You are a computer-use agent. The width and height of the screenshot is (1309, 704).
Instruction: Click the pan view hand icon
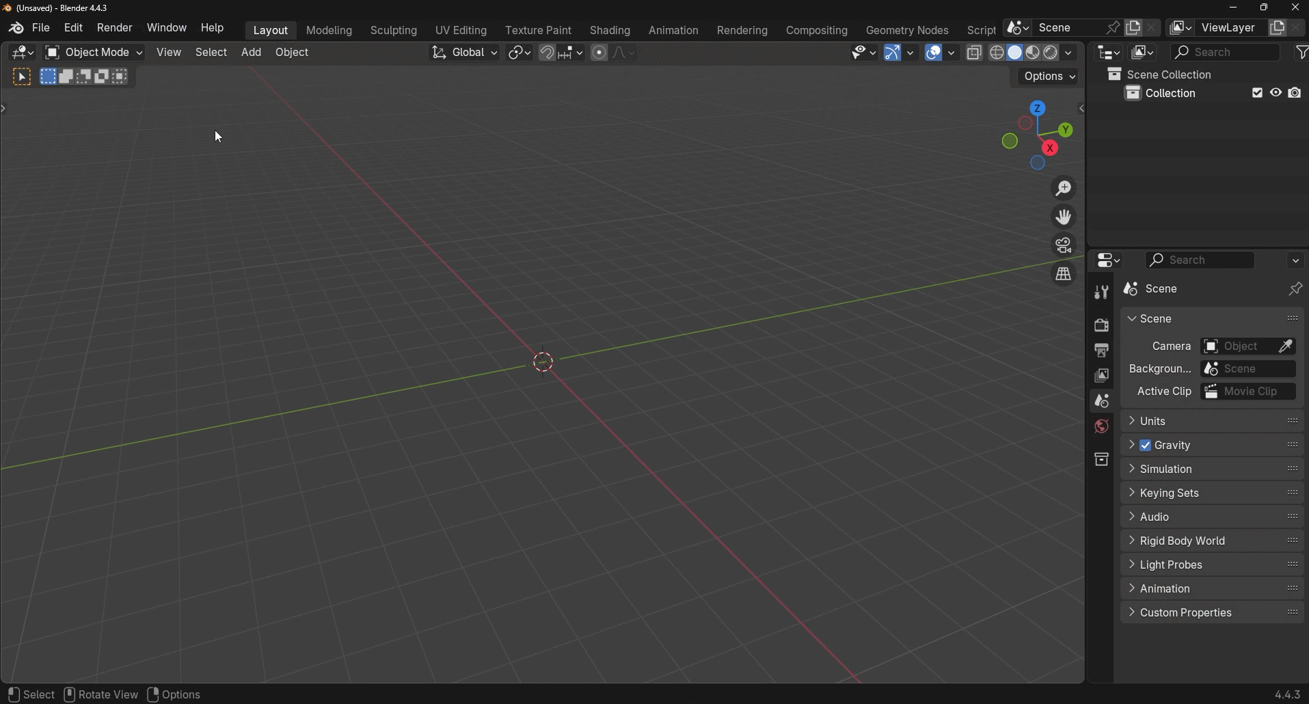click(1064, 217)
